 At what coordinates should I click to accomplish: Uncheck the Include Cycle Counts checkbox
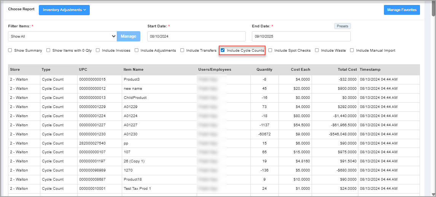click(x=223, y=50)
